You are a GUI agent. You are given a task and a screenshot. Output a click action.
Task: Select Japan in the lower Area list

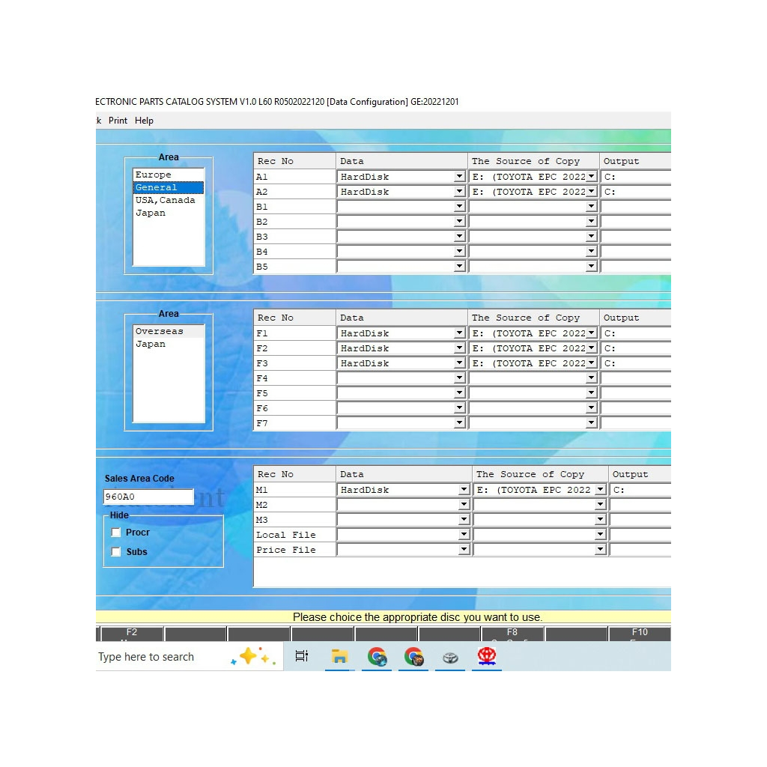[169, 344]
